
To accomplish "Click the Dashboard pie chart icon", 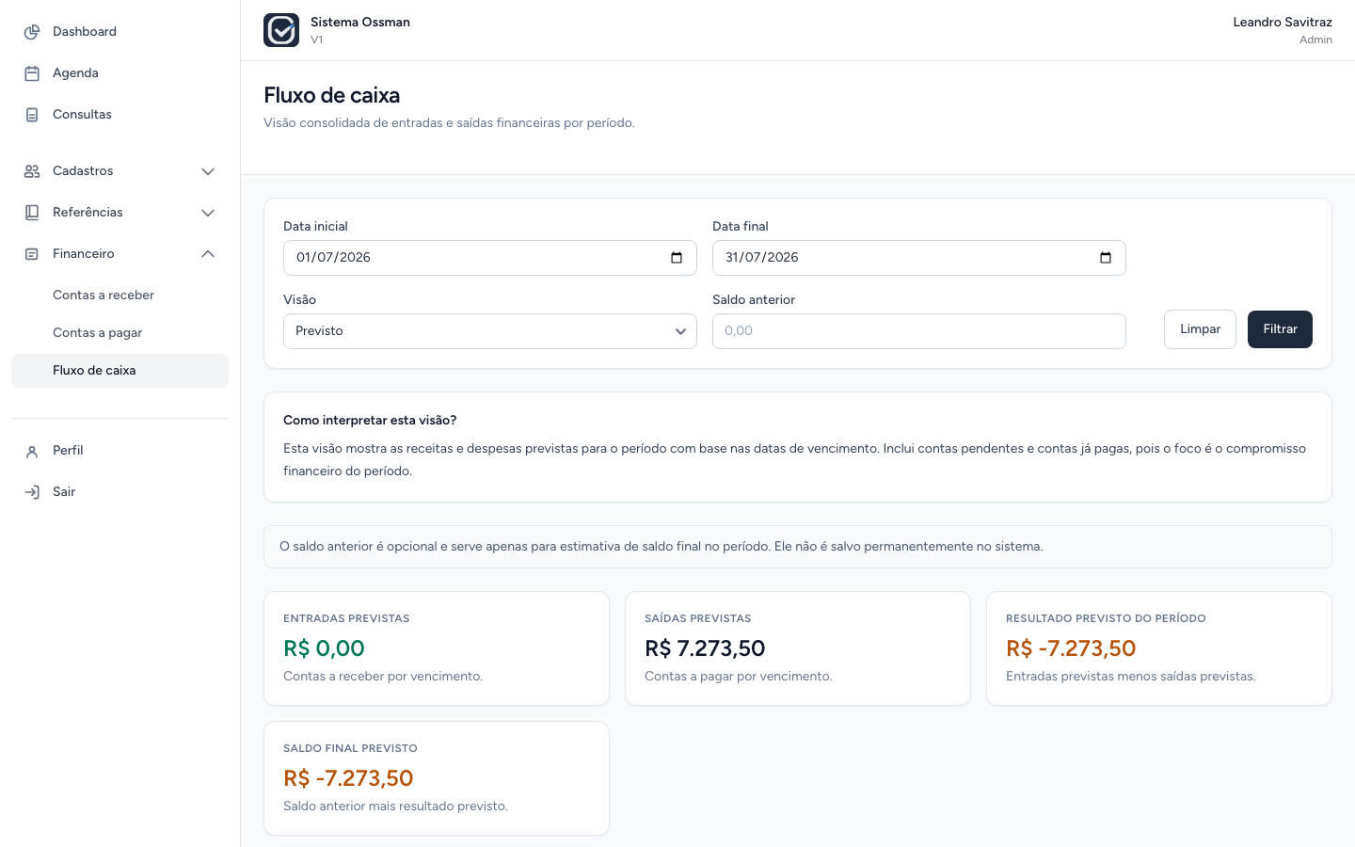I will pos(32,32).
